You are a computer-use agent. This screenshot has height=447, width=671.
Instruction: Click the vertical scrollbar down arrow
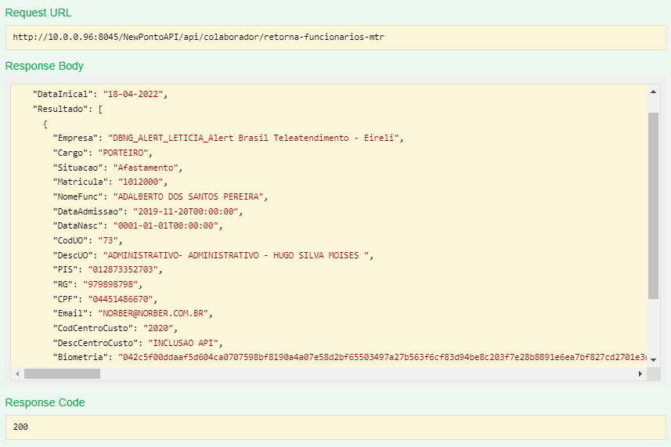(653, 359)
